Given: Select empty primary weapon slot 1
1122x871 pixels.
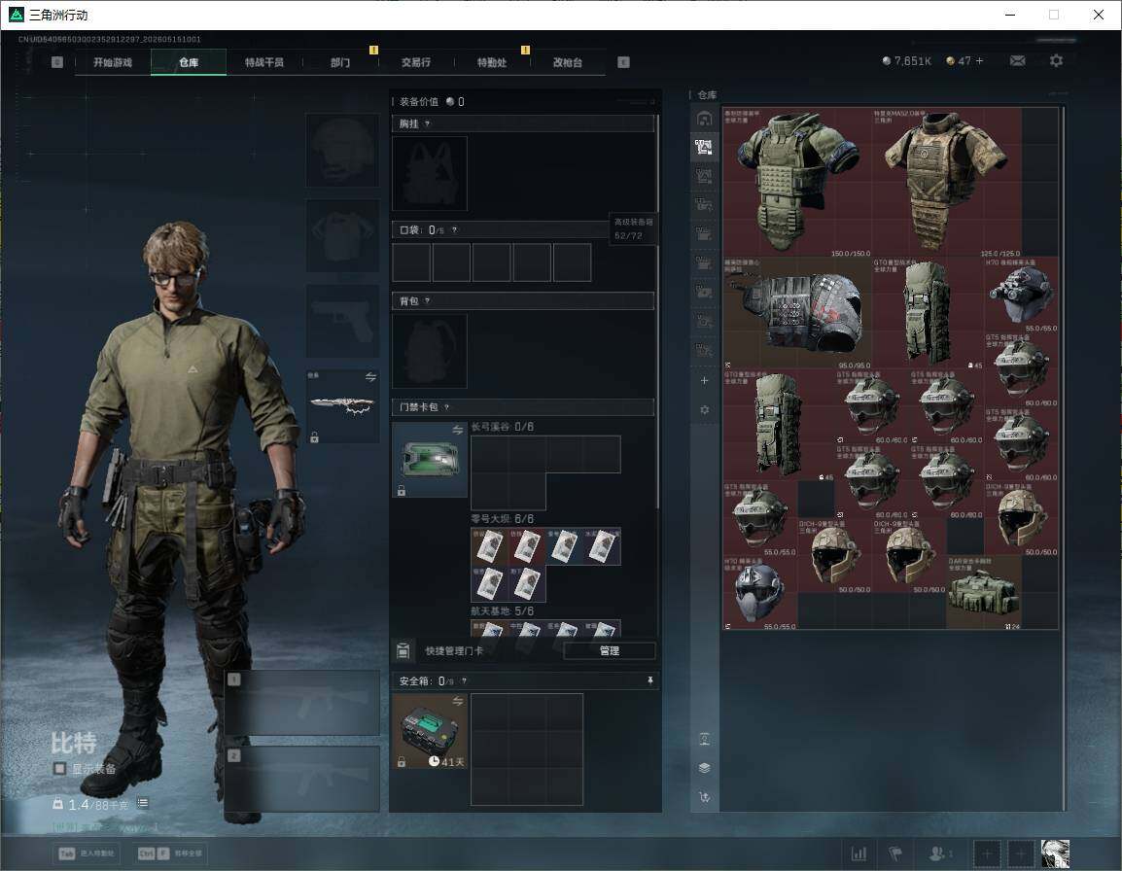Looking at the screenshot, I should pos(302,703).
